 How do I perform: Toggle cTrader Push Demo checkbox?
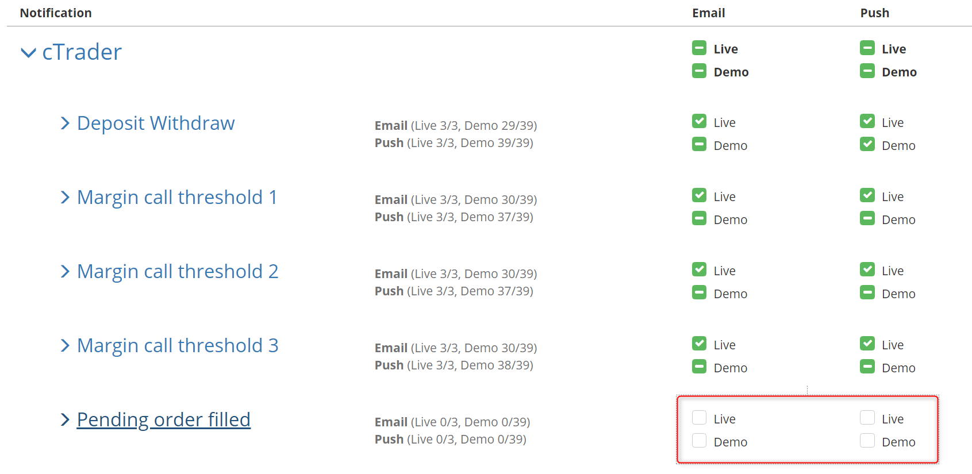867,71
